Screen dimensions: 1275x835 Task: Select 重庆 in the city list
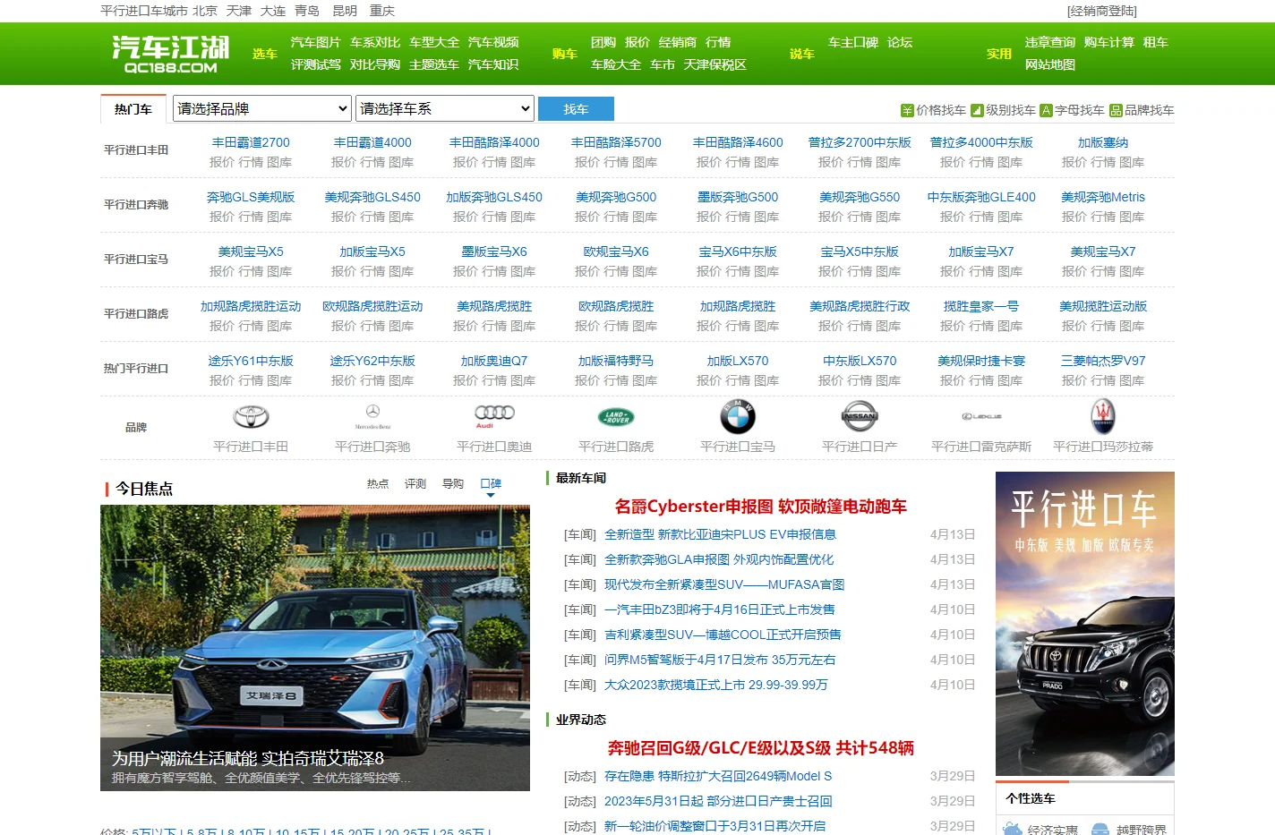[x=382, y=11]
